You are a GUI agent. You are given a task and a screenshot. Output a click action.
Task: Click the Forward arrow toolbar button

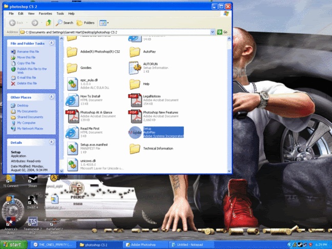tap(35, 23)
